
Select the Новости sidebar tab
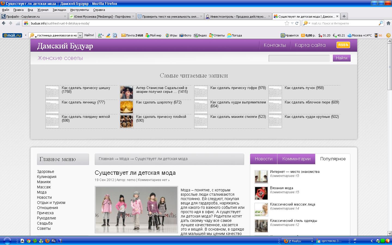pyautogui.click(x=264, y=159)
